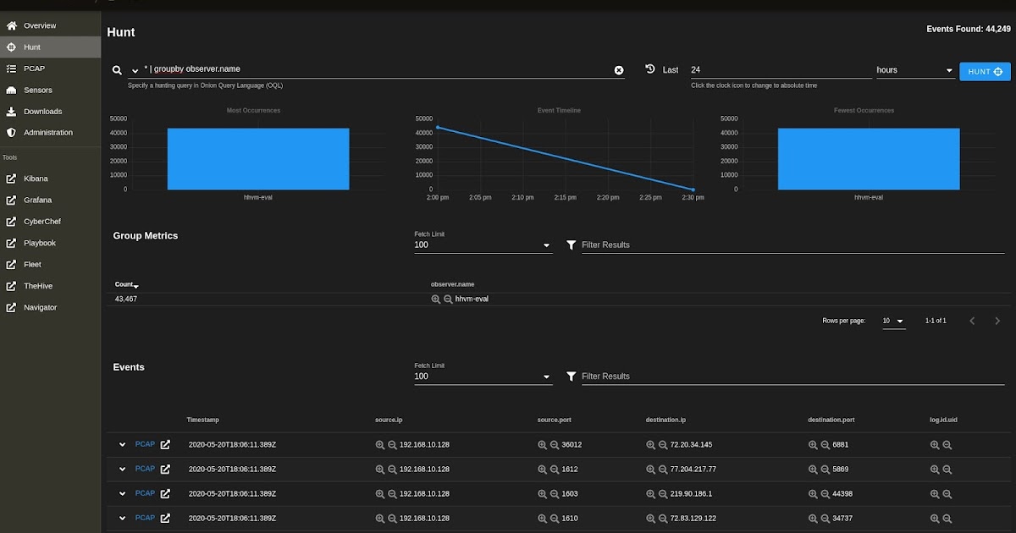This screenshot has width=1016, height=533.
Task: Click the HUNT button
Action: [985, 71]
